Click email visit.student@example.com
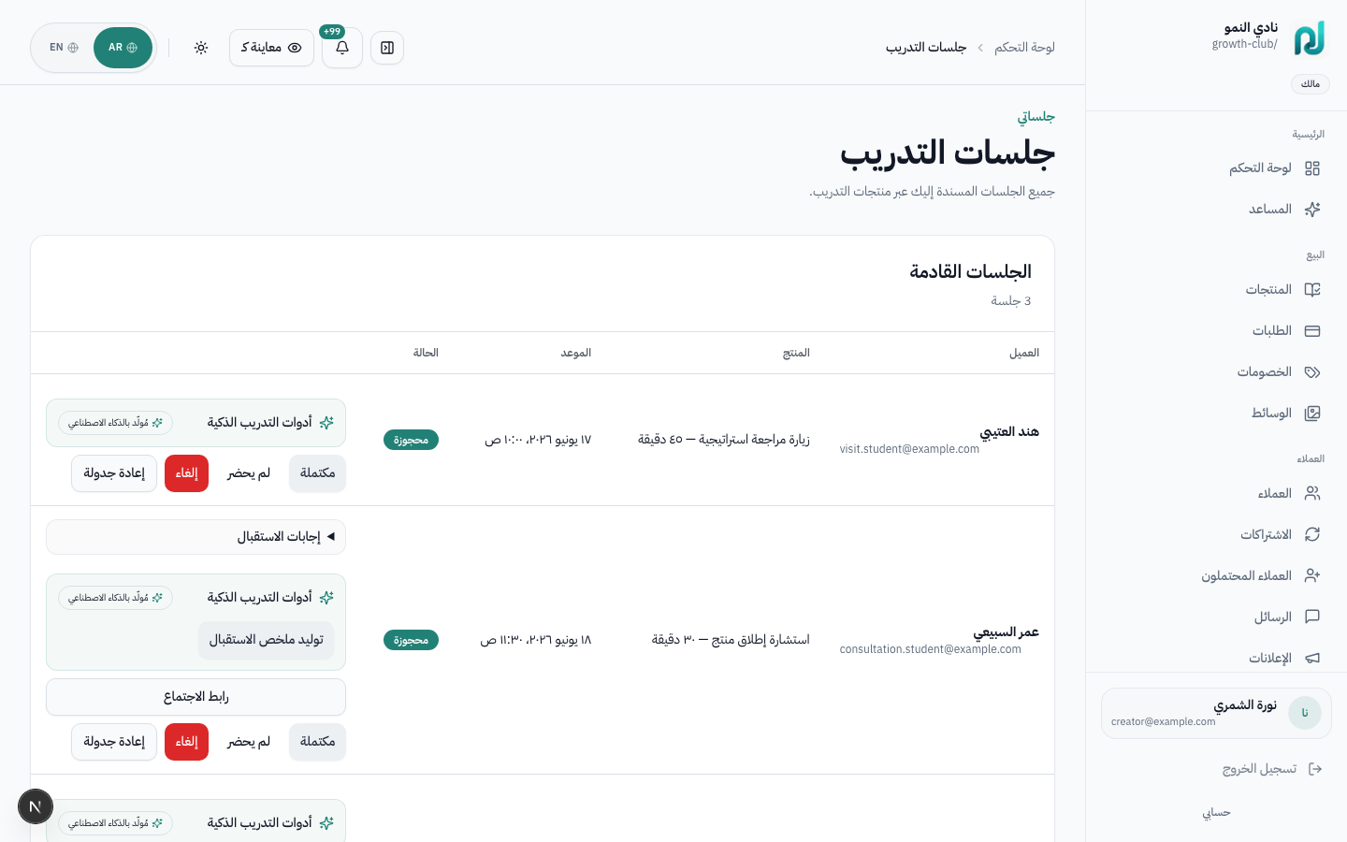Viewport: 1347px width, 842px height. 909,449
